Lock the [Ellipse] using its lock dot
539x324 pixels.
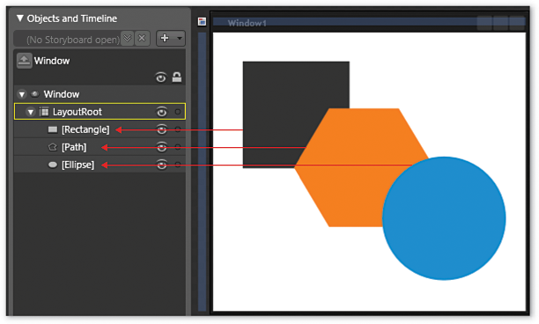coord(177,165)
